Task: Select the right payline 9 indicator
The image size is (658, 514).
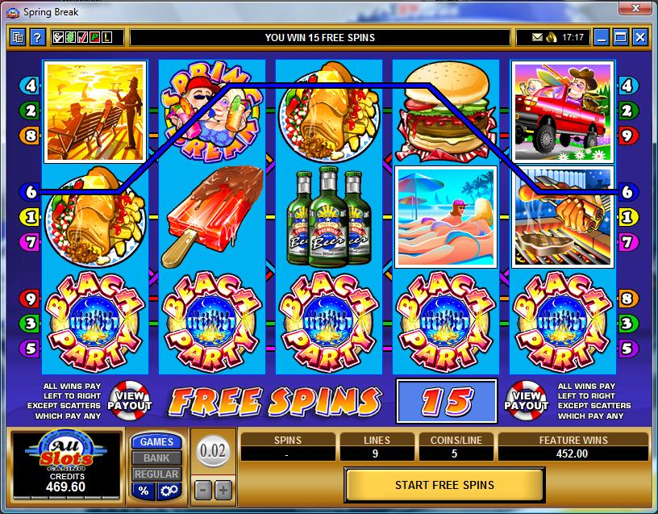Action: pos(628,136)
